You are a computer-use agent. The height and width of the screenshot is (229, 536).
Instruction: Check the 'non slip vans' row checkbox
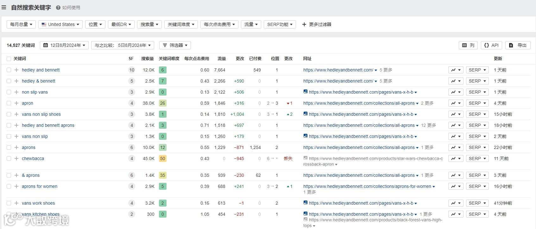coord(9,92)
